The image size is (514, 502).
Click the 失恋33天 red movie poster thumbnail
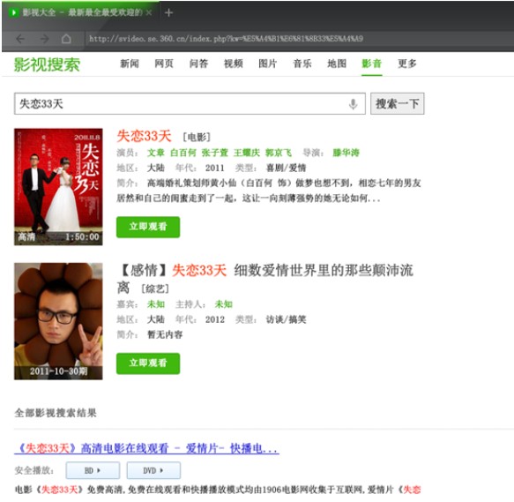click(58, 187)
